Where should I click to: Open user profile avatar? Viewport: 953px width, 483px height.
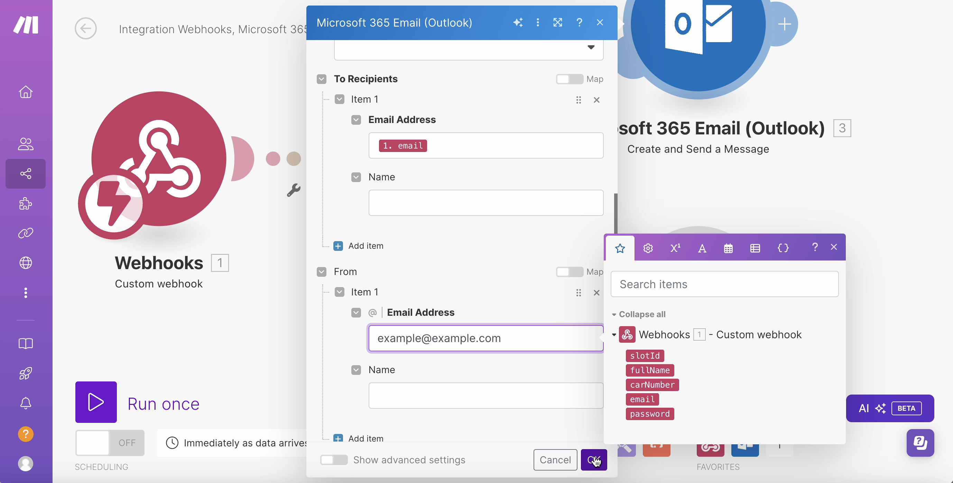[26, 463]
